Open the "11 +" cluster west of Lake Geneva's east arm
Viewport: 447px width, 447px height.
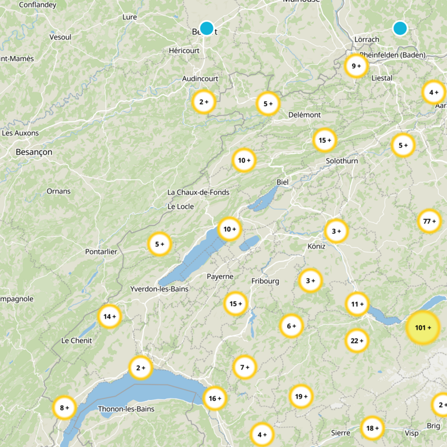[x=356, y=304]
